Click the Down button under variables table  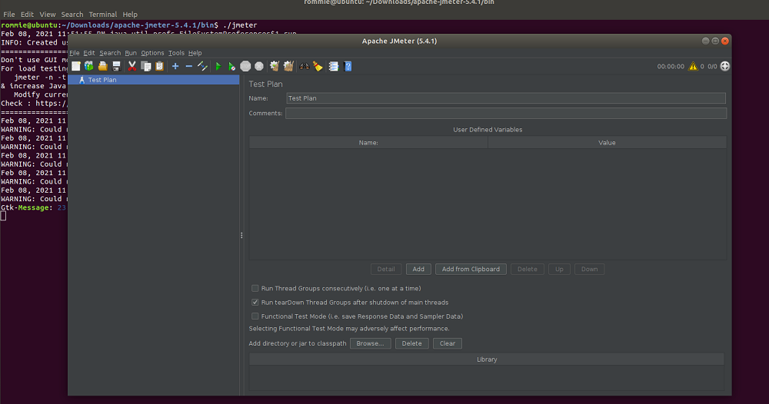(x=590, y=270)
